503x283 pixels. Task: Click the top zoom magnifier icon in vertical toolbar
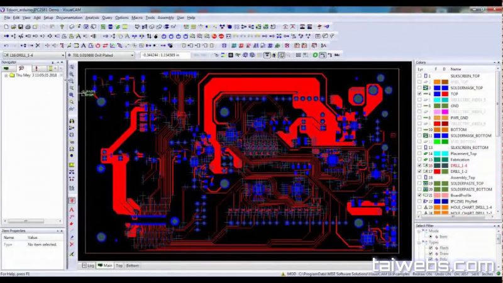tap(72, 67)
